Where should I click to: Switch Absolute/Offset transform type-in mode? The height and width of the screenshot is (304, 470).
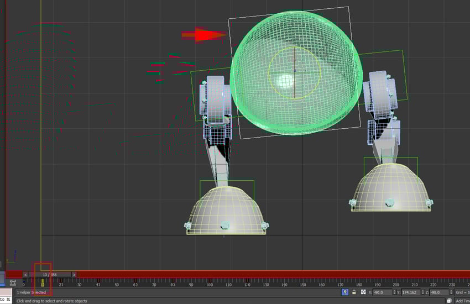tap(363, 292)
